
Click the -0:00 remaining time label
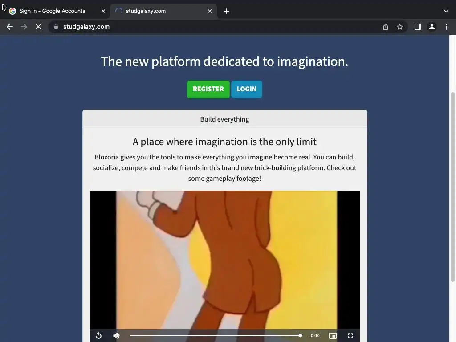[314, 336]
